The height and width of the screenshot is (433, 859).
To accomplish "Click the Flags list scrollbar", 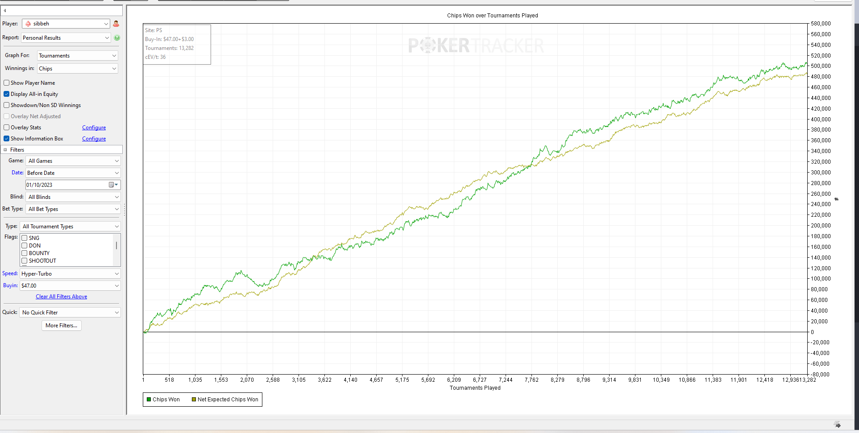I will click(x=116, y=246).
